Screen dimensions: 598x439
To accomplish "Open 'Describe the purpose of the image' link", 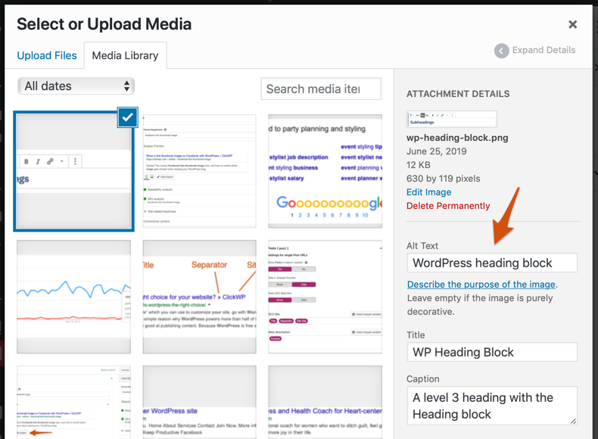I will [x=481, y=285].
